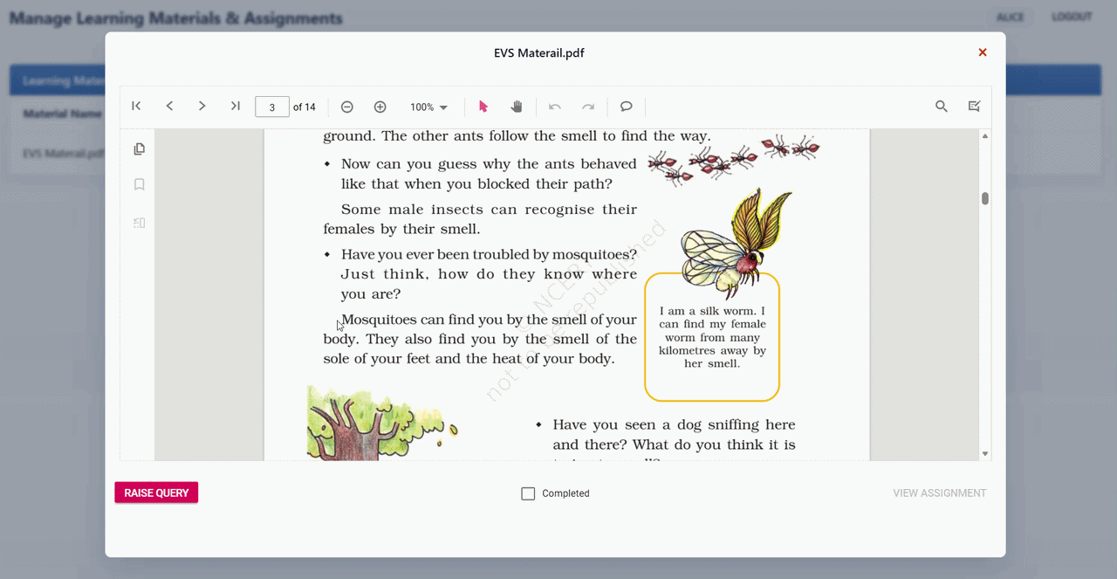Viewport: 1117px width, 579px height.
Task: Select the Hand pan tool
Action: 516,106
